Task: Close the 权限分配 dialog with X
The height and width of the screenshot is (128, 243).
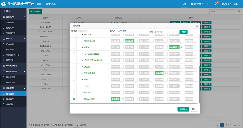Action: click(197, 26)
